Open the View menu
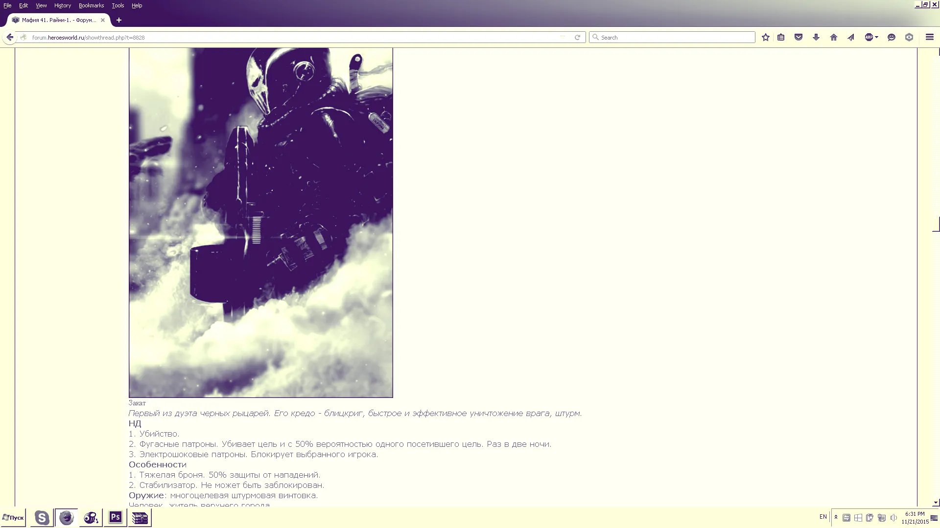The image size is (940, 528). pyautogui.click(x=41, y=5)
